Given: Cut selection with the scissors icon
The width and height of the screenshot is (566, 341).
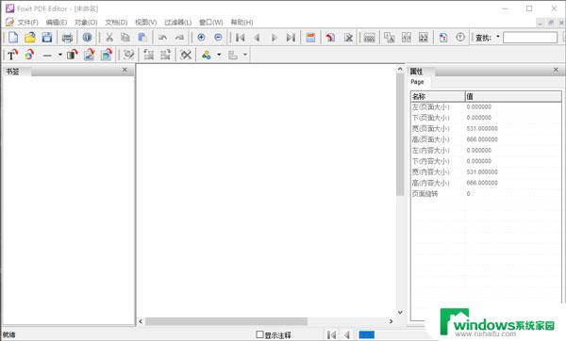Looking at the screenshot, I should (109, 37).
